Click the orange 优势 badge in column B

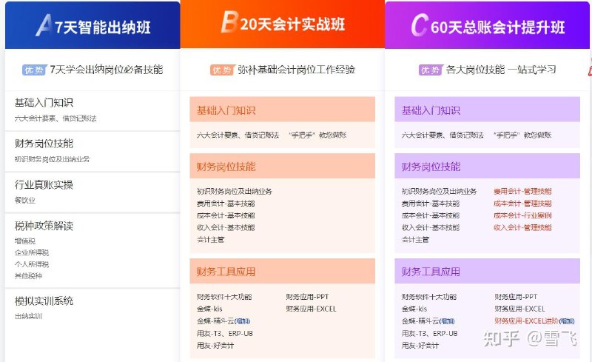[222, 70]
